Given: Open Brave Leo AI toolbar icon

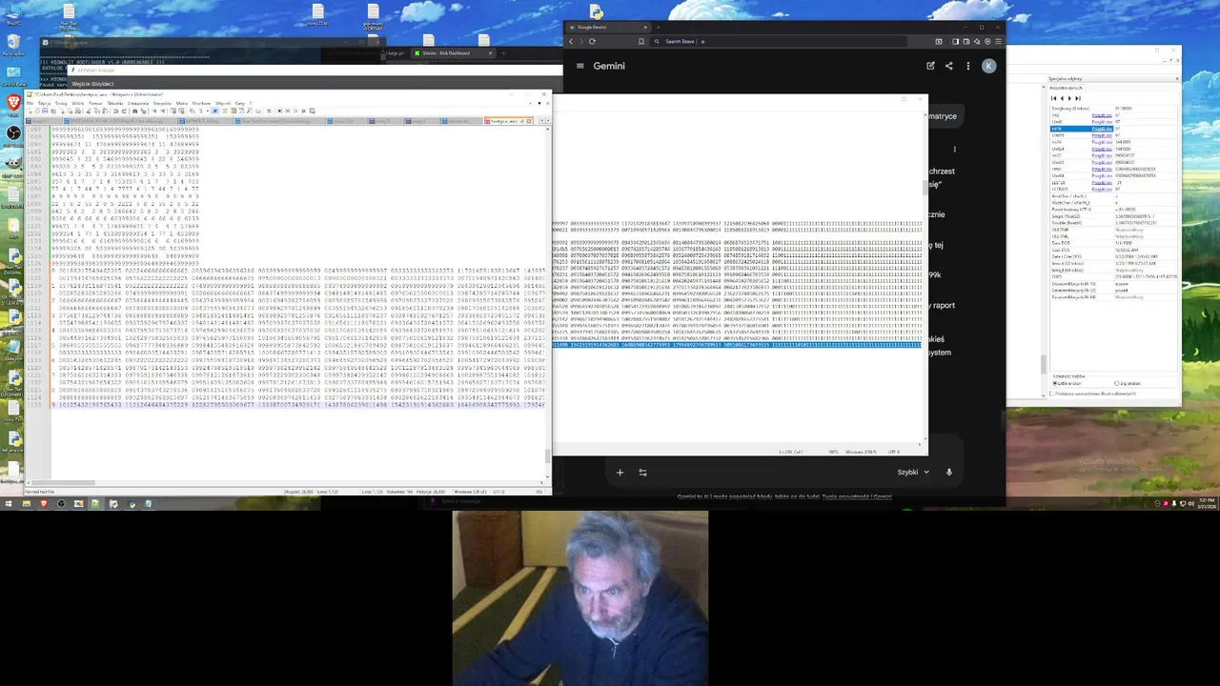Looking at the screenshot, I should coord(978,42).
